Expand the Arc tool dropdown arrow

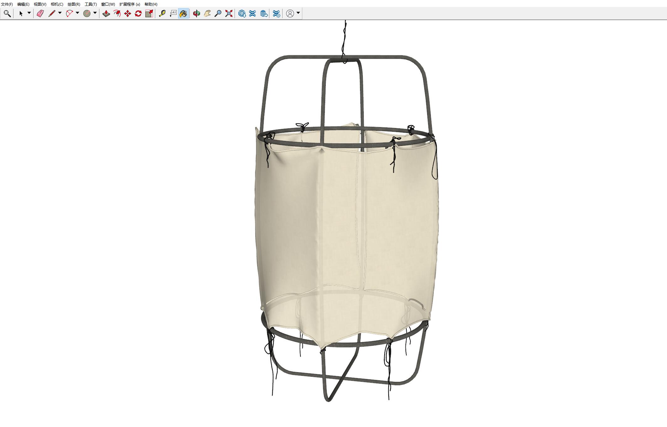click(77, 13)
